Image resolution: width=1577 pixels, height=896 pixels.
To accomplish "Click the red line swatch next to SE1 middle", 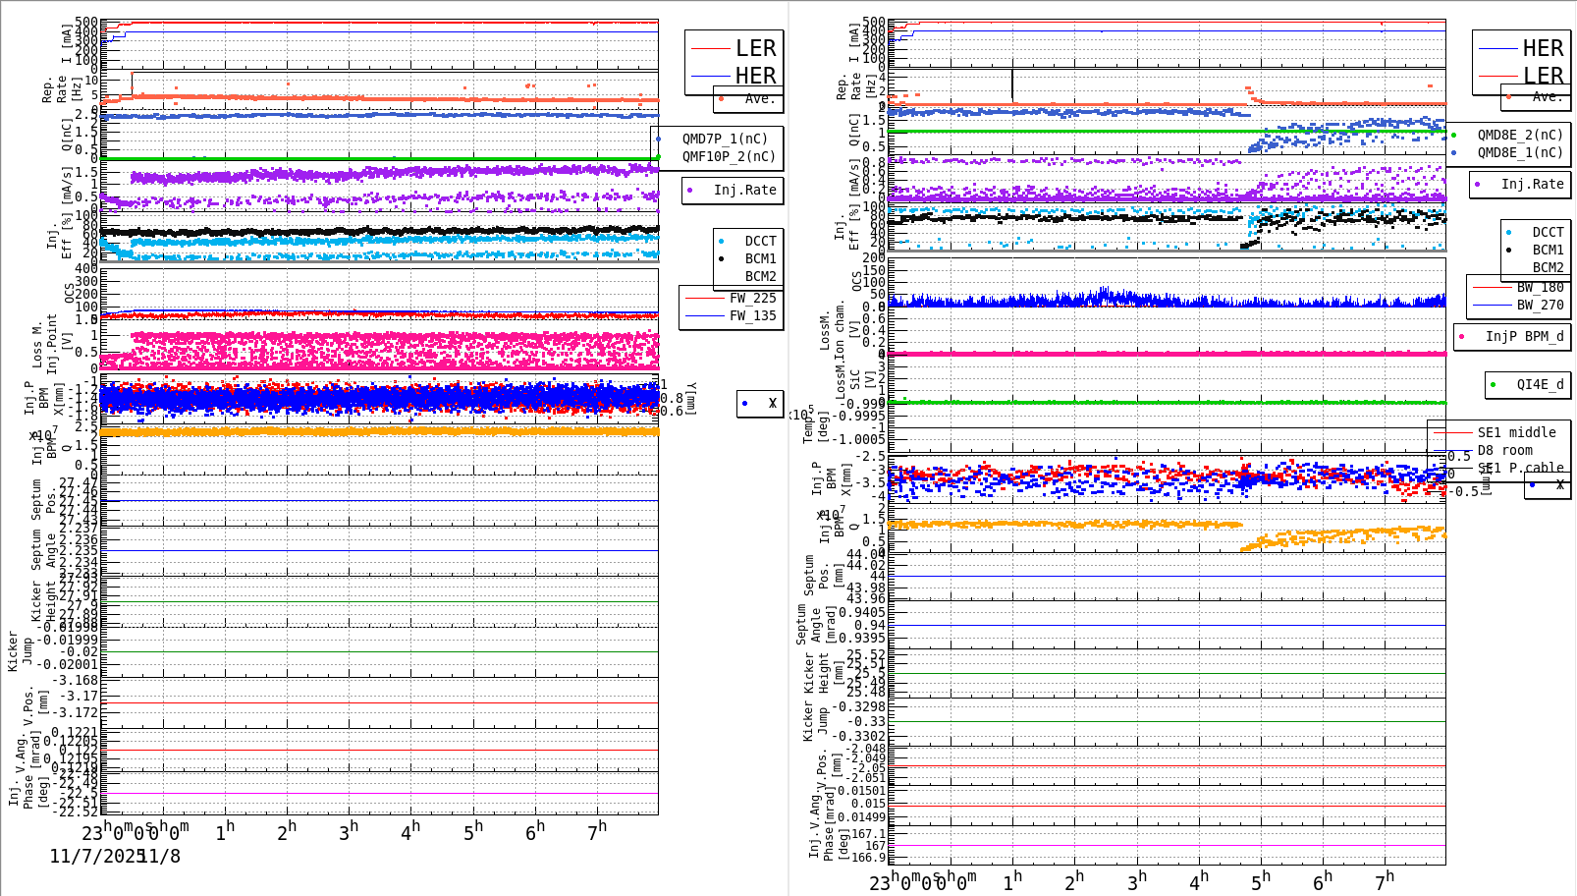I will (1451, 432).
